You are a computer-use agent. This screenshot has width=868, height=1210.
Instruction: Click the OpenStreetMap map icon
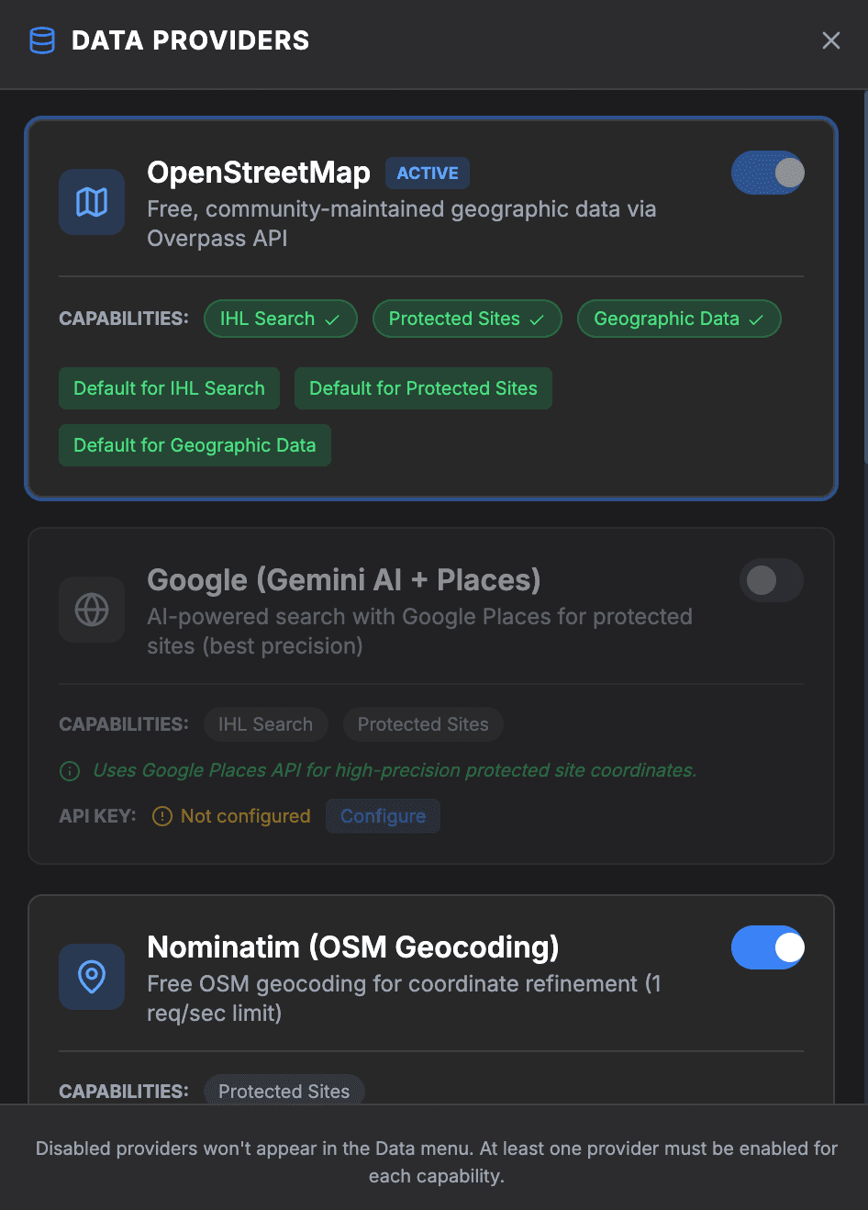pyautogui.click(x=92, y=202)
